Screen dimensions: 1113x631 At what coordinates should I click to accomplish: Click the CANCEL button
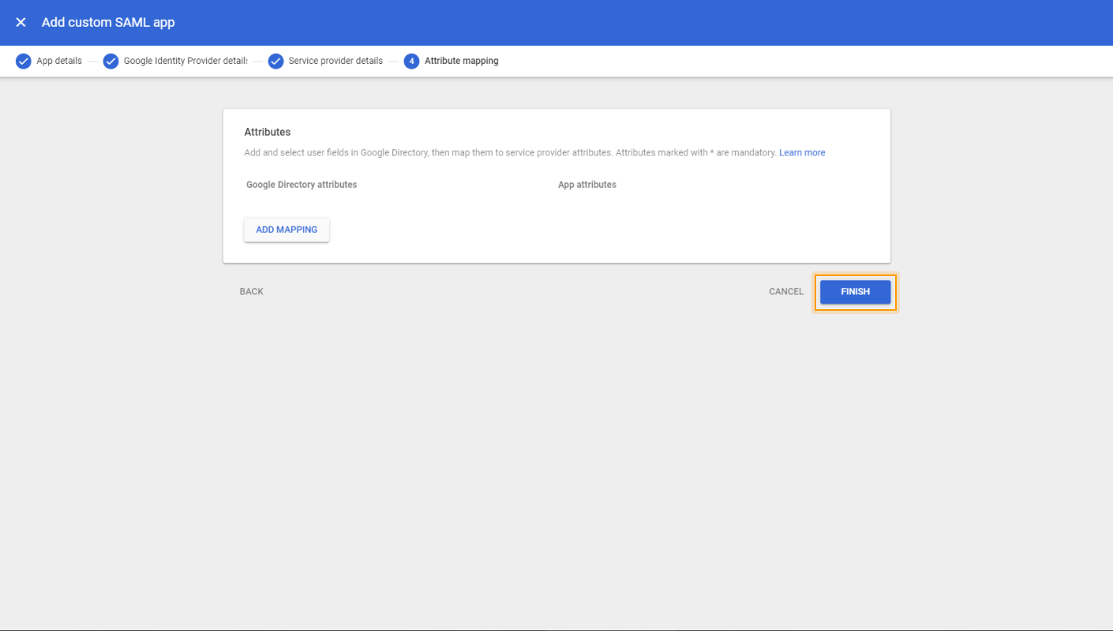pyautogui.click(x=786, y=292)
